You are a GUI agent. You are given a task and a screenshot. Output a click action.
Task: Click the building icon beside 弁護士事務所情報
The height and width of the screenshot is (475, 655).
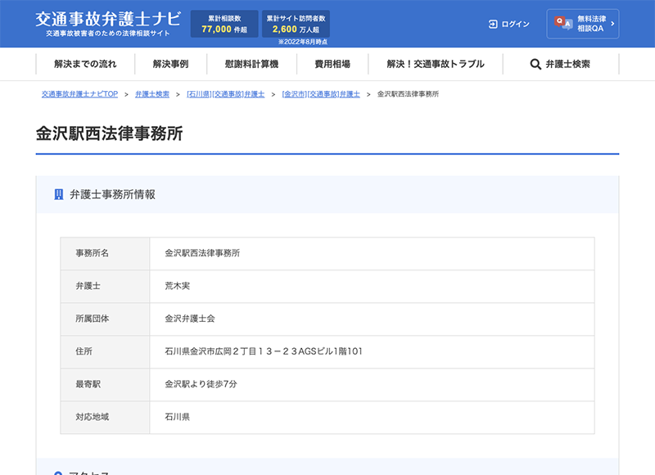59,194
